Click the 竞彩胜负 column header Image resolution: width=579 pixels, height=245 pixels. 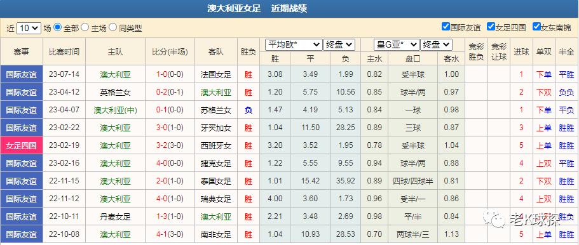(x=476, y=51)
